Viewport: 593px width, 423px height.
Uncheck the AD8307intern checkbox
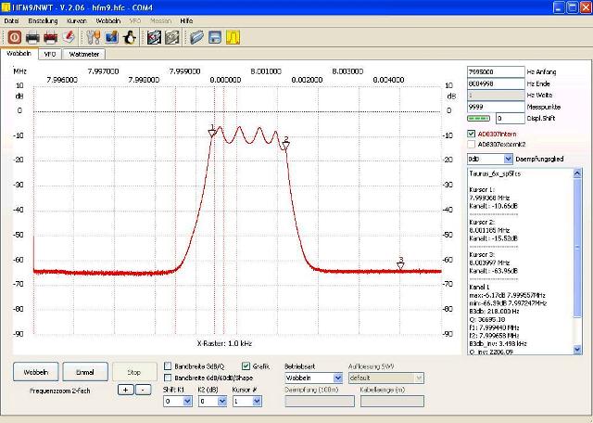coord(473,134)
